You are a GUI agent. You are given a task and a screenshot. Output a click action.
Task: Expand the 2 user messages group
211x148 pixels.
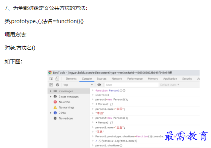[x=51, y=96]
